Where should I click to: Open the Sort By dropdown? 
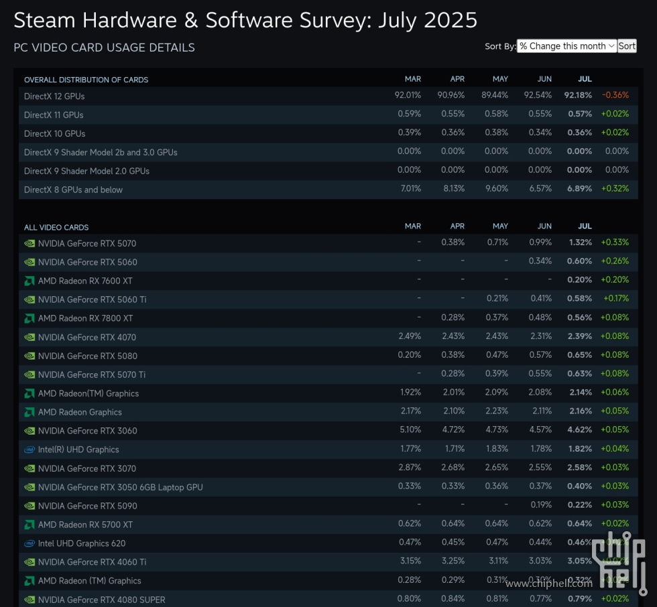pos(566,46)
